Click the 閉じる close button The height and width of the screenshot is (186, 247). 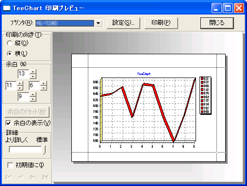[217, 23]
